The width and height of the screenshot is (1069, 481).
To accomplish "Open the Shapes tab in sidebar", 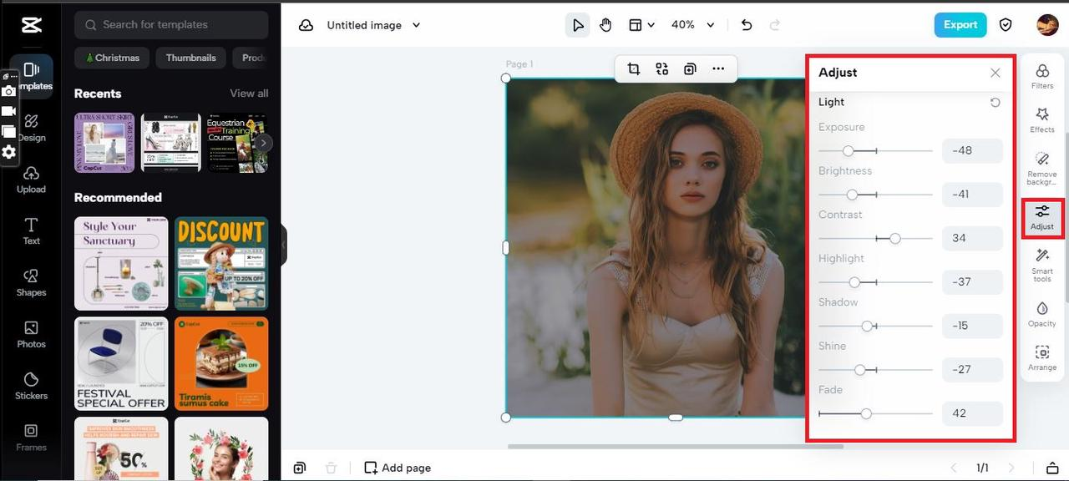I will (x=31, y=282).
